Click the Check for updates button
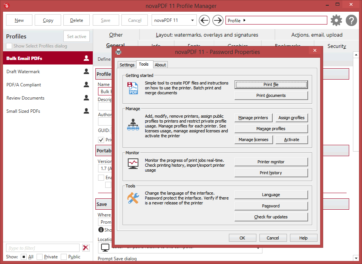The height and width of the screenshot is (264, 362). (271, 217)
